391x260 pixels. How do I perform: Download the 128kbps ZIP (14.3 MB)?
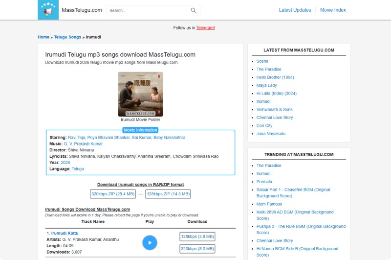(168, 194)
